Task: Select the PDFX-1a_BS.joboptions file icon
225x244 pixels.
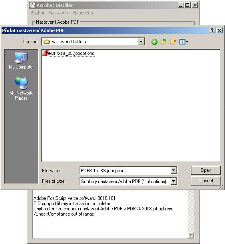Action: (45, 53)
